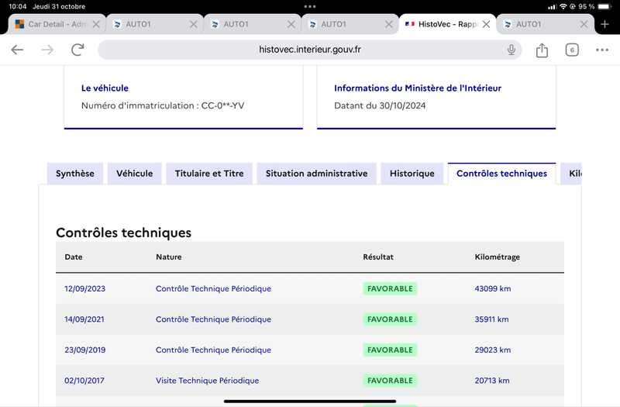
Task: Open the share sheet icon
Action: pos(542,50)
